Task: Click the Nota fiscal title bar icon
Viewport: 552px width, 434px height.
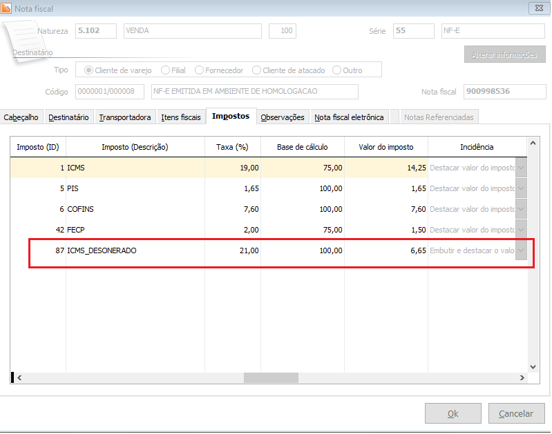Action: pyautogui.click(x=7, y=8)
